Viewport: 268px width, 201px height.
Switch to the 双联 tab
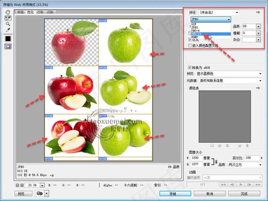(x=40, y=12)
